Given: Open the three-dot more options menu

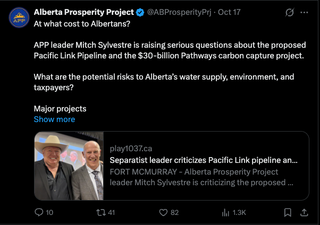Looking at the screenshot, I should (304, 12).
